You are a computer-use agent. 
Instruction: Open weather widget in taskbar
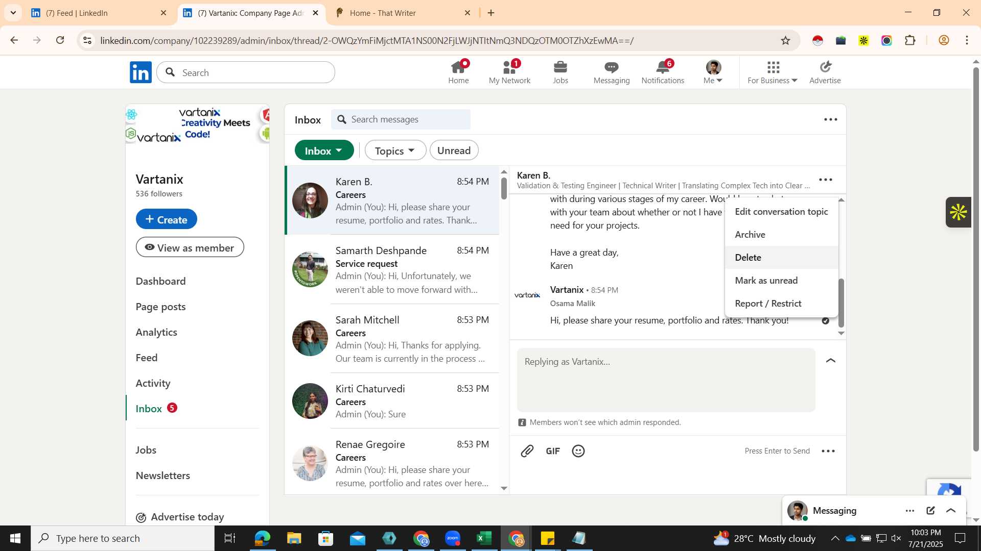764,538
